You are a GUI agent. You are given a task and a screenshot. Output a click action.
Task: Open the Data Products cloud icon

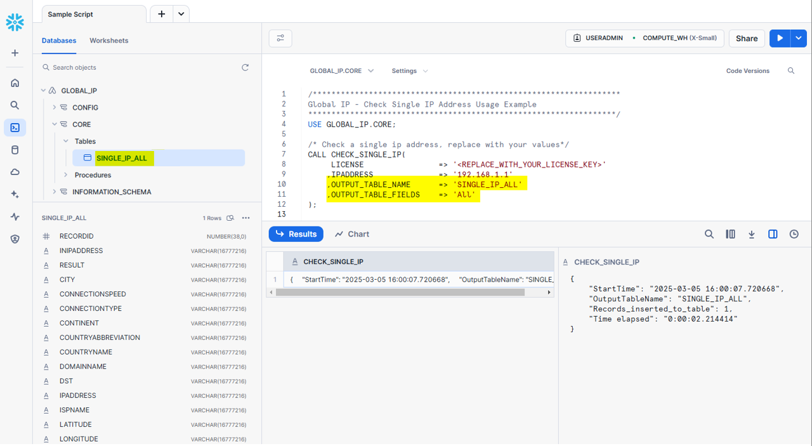point(15,172)
